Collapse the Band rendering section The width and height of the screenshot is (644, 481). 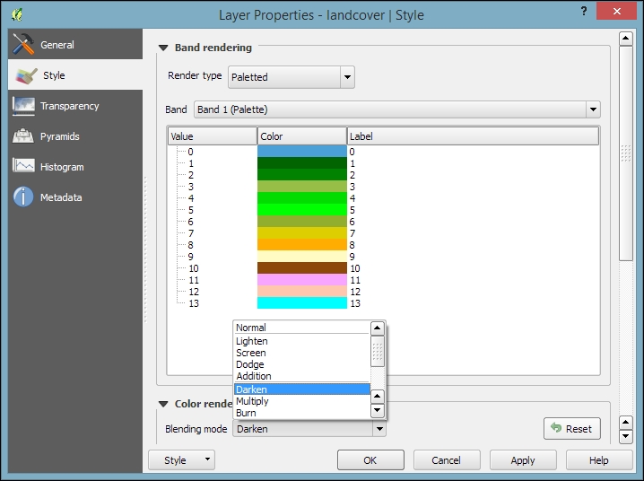coord(163,48)
